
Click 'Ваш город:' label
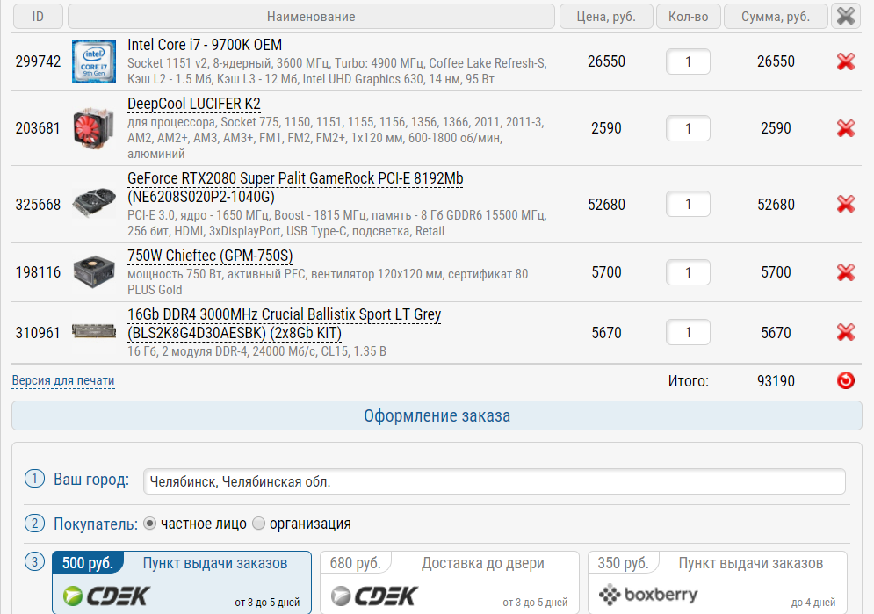coord(91,479)
